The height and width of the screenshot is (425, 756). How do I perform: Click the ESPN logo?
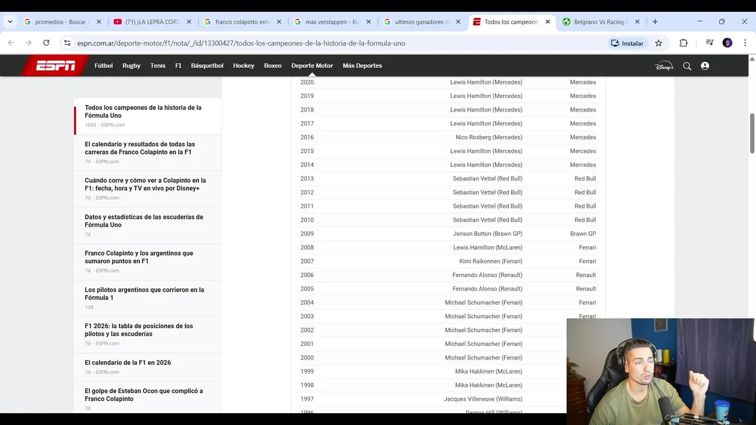point(56,66)
